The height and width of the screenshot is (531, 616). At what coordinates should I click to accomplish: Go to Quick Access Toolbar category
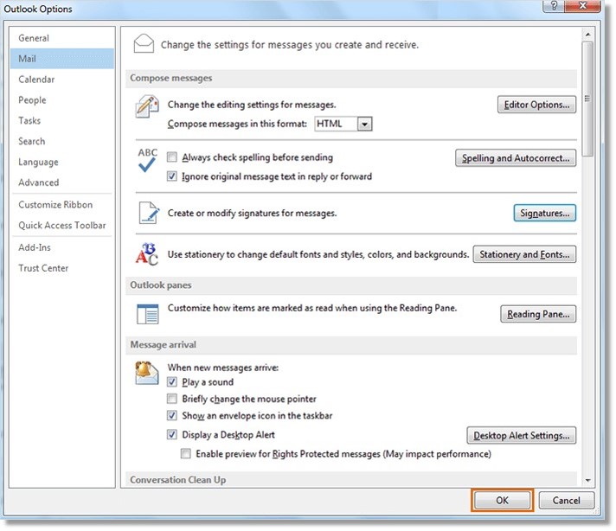62,225
